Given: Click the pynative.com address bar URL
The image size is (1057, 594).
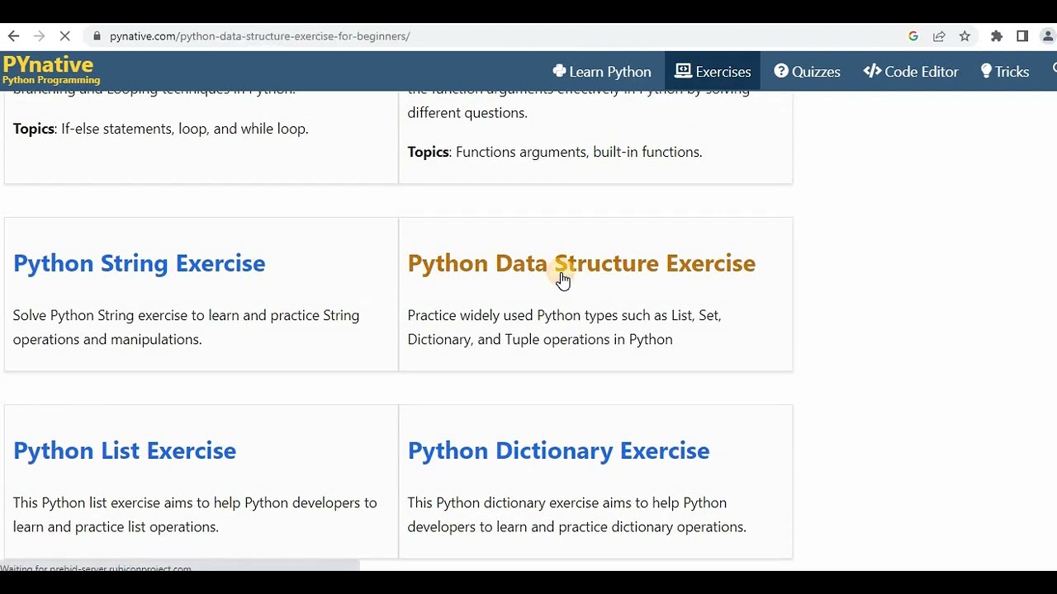Looking at the screenshot, I should 259,36.
